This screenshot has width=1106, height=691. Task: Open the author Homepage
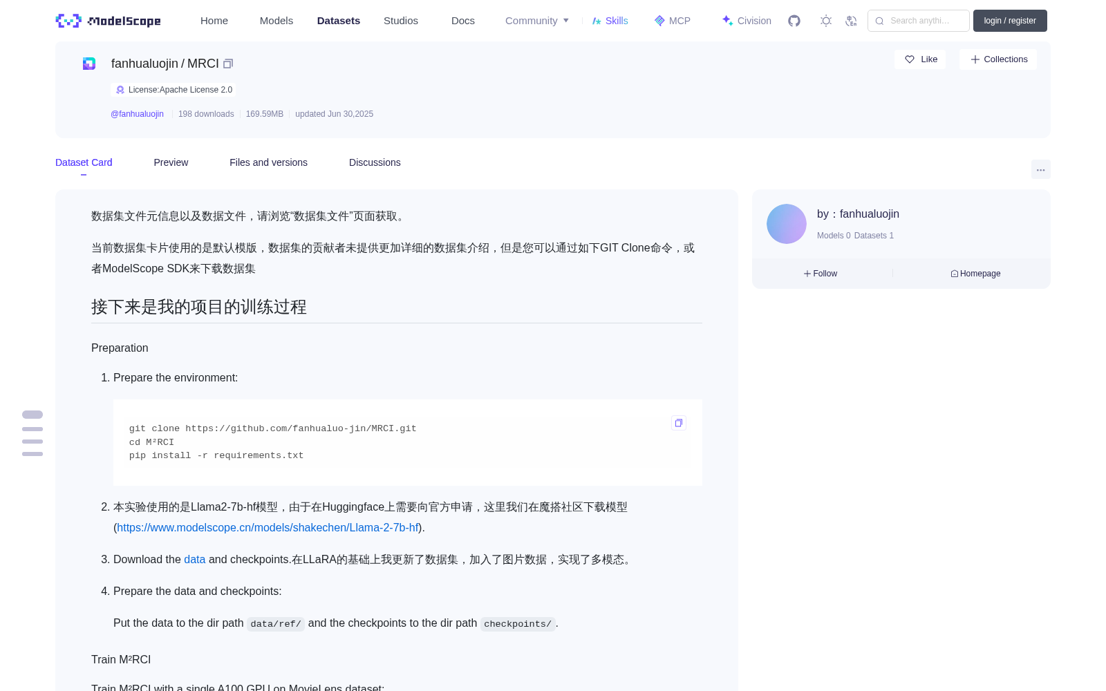click(975, 274)
